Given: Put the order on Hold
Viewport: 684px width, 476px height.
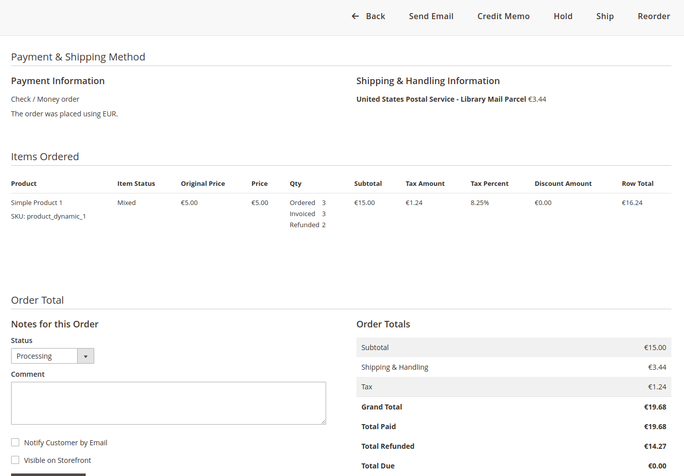Looking at the screenshot, I should (563, 16).
